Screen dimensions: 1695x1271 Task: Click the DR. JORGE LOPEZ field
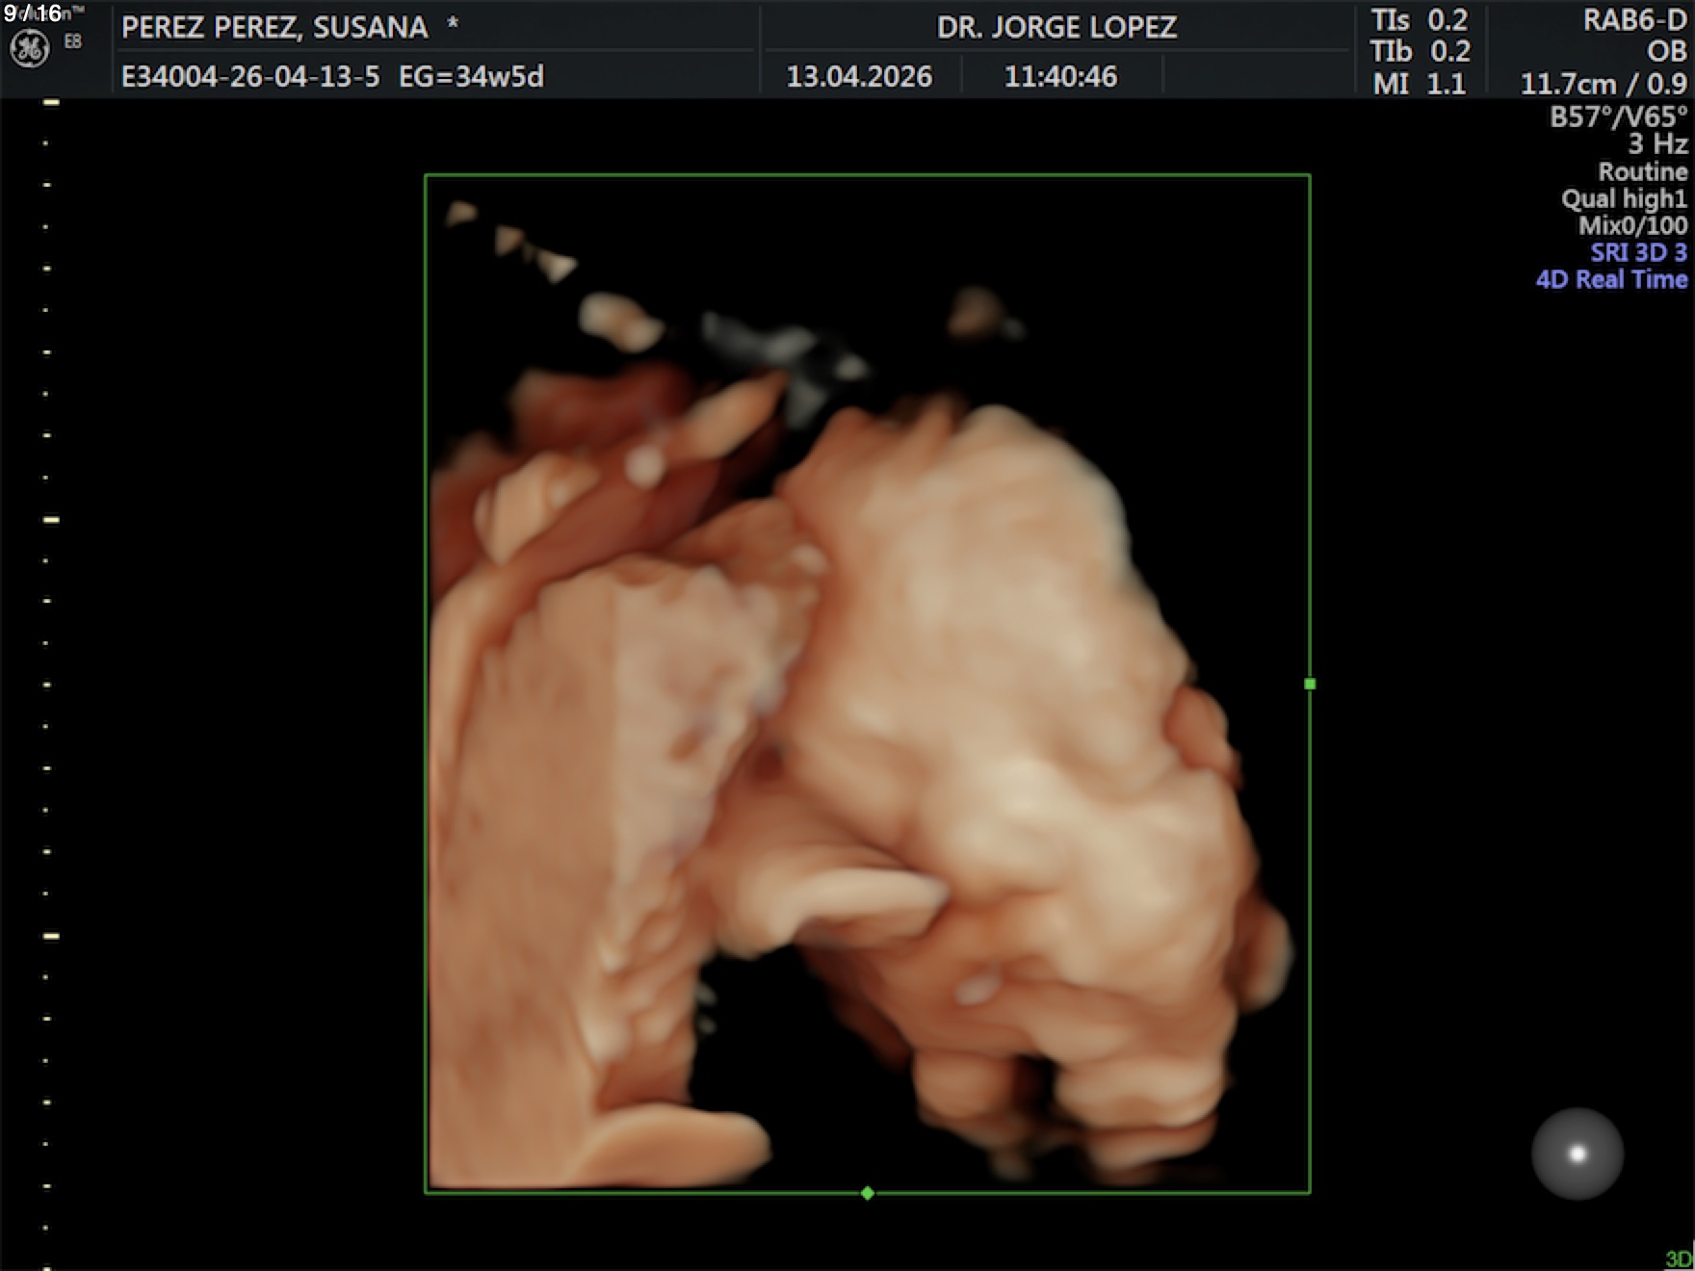tap(1056, 28)
